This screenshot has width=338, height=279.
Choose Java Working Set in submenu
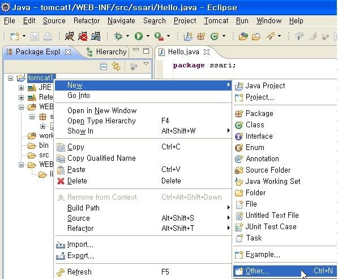[x=285, y=182]
